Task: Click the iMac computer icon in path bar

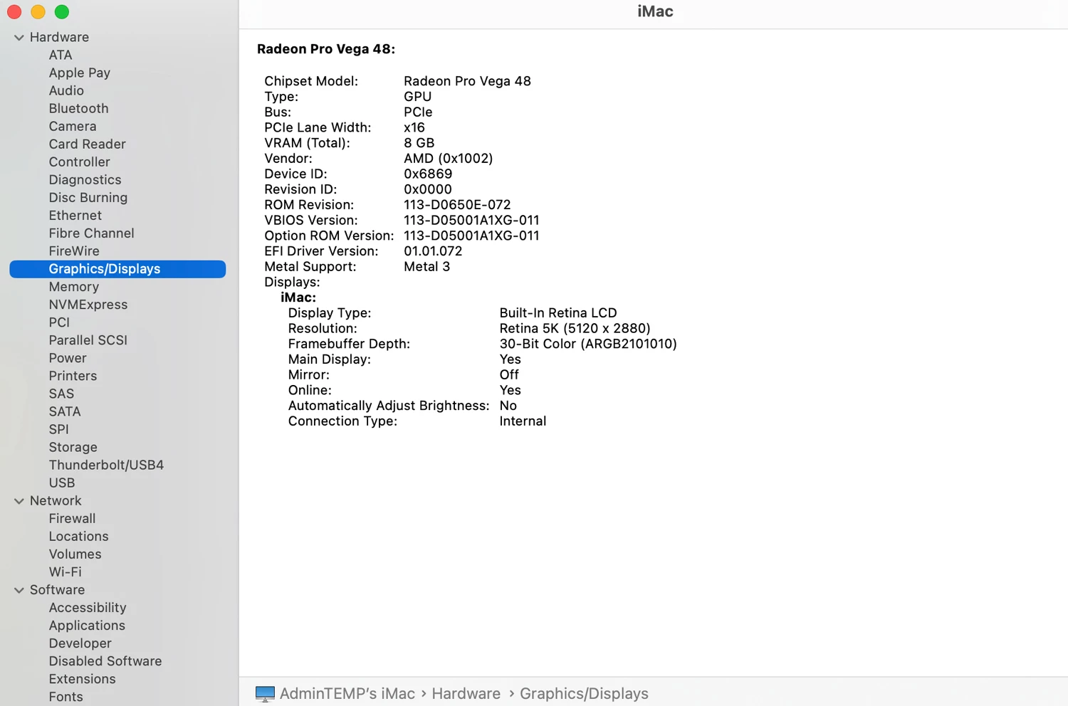Action: [265, 694]
